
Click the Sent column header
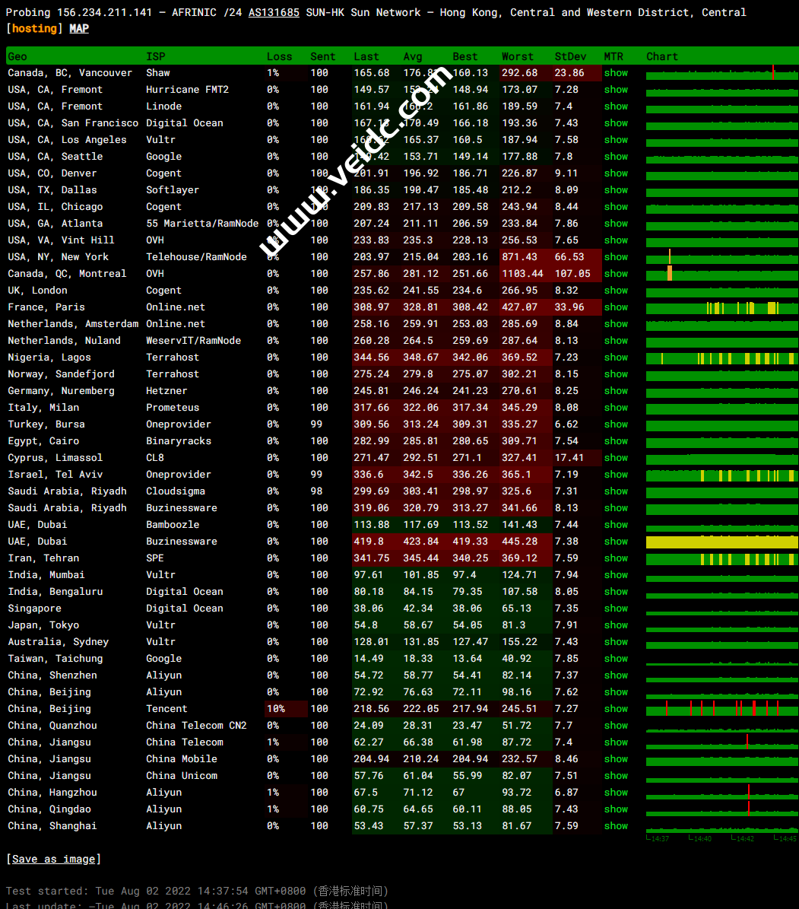point(323,57)
